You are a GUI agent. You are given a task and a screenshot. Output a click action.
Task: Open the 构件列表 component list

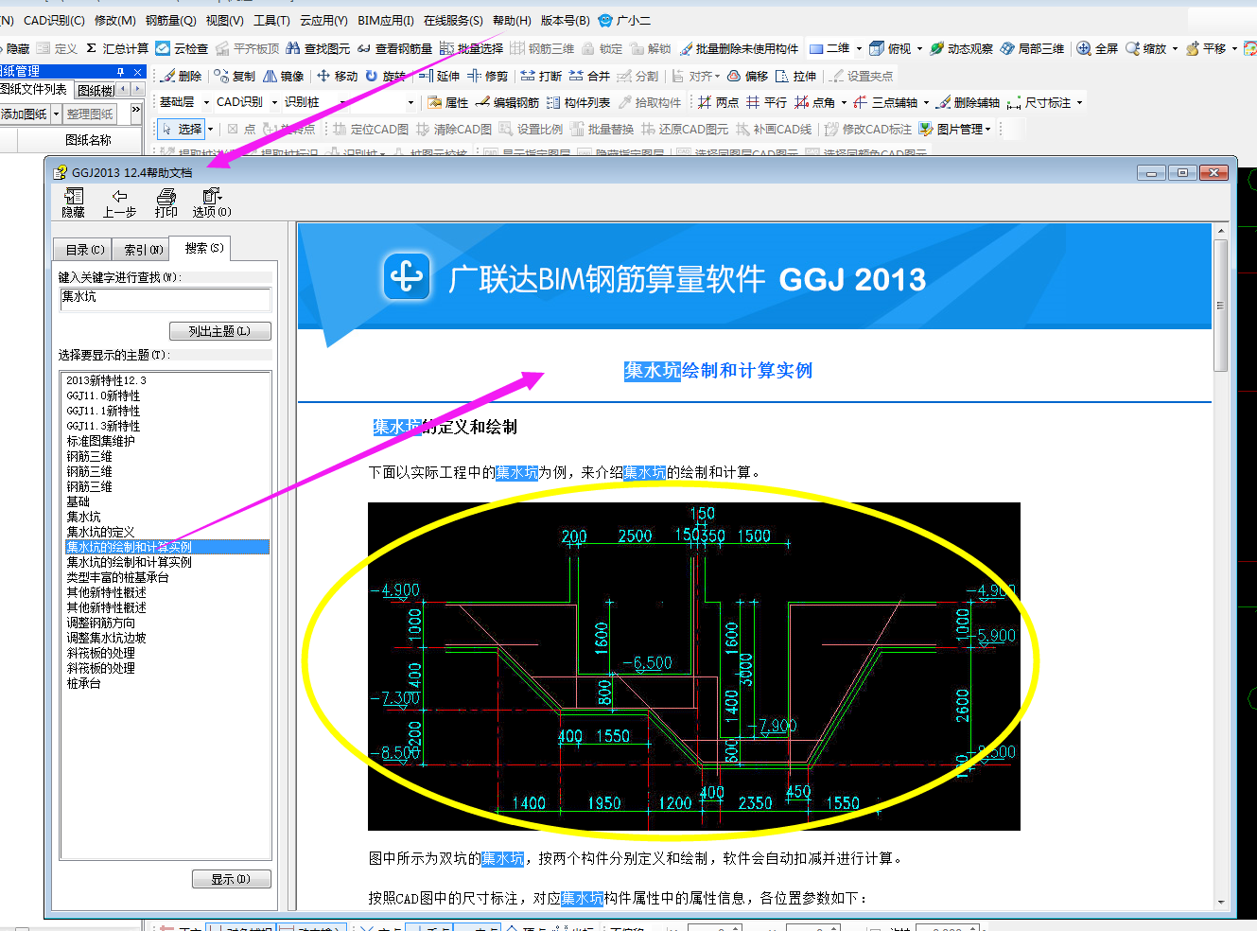point(579,102)
